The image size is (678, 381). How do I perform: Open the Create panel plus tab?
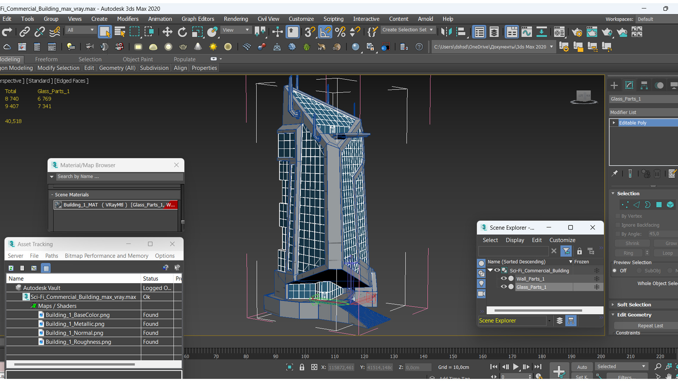[614, 85]
